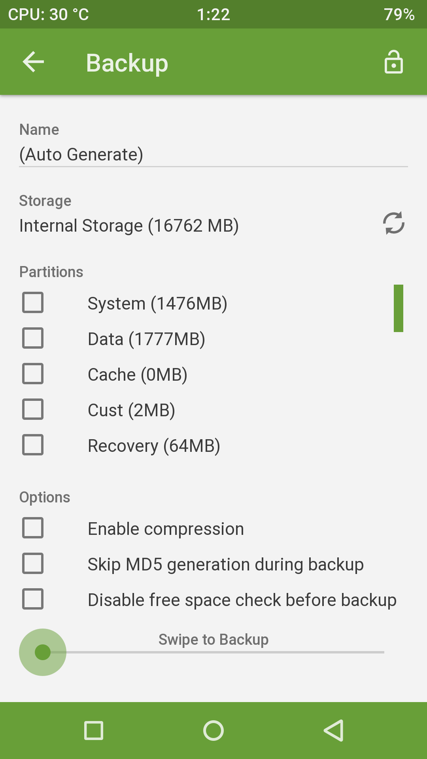Tap the CPU temperature status text
427x759 pixels.
click(49, 15)
